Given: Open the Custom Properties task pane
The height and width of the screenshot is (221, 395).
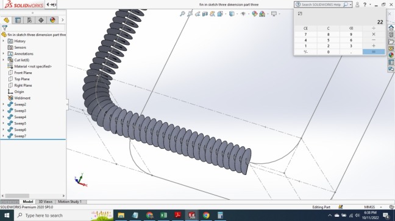Looking at the screenshot, I should (391, 62).
